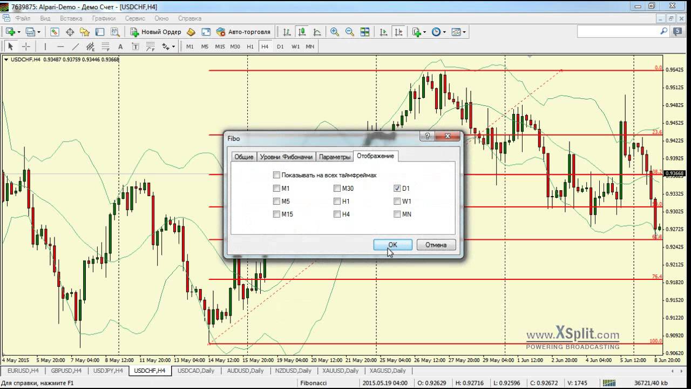Set timeframe to M15 in toolbar
Viewport: 691px width, 389px height.
(220, 46)
